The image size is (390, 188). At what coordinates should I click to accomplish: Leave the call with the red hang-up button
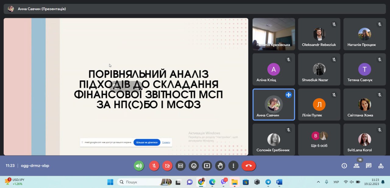(x=249, y=166)
